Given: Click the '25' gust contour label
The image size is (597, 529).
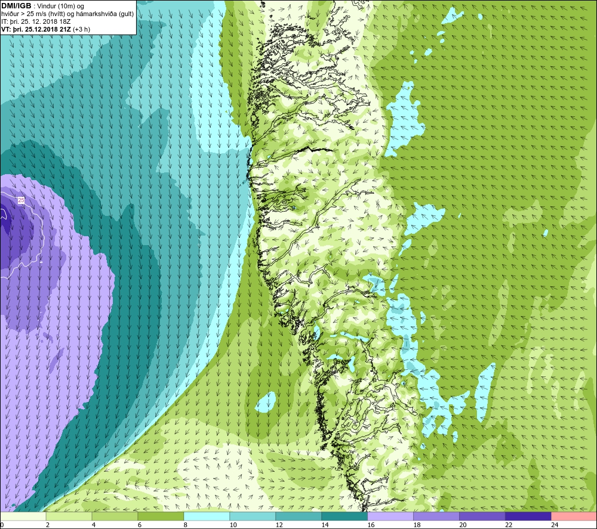Looking at the screenshot, I should click(x=21, y=200).
